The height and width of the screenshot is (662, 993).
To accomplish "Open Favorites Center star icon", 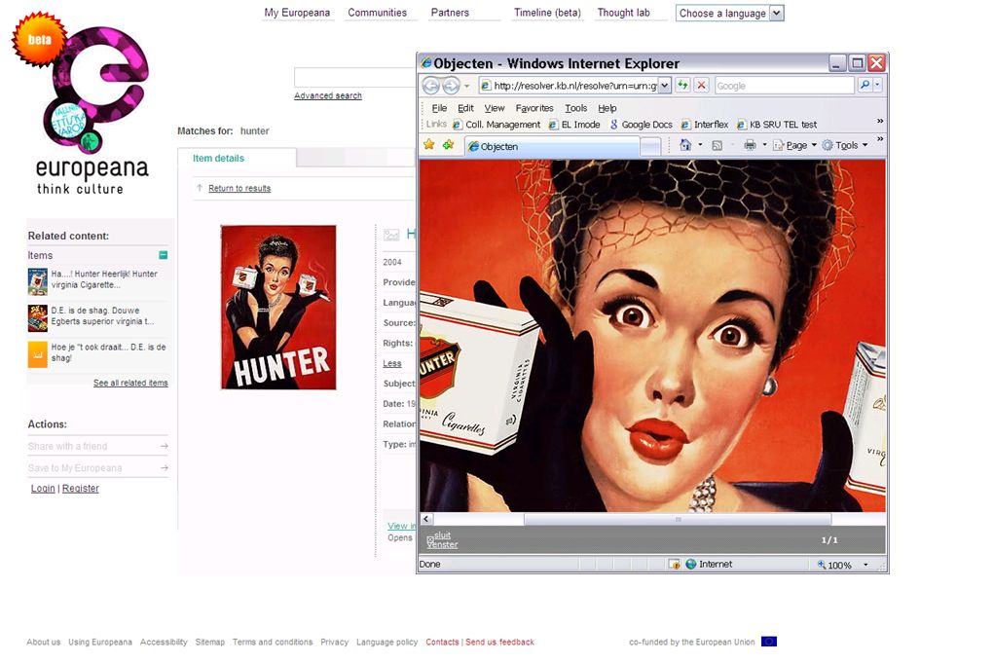I will [x=428, y=145].
